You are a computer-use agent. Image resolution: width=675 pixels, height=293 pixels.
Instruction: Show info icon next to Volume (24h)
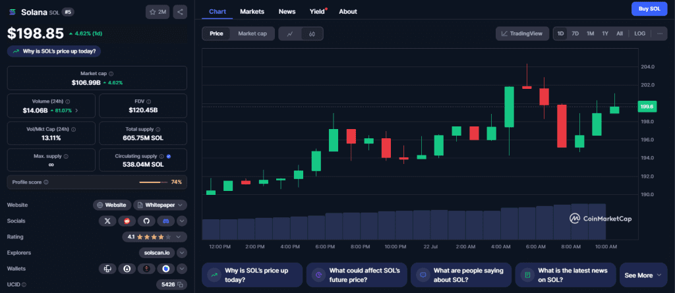(x=68, y=101)
